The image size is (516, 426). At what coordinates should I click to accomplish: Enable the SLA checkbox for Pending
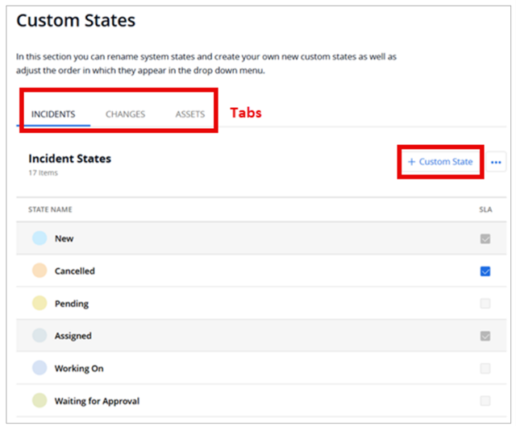(485, 304)
